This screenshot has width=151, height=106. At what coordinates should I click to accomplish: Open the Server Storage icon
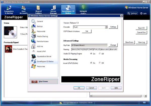(x=53, y=8)
